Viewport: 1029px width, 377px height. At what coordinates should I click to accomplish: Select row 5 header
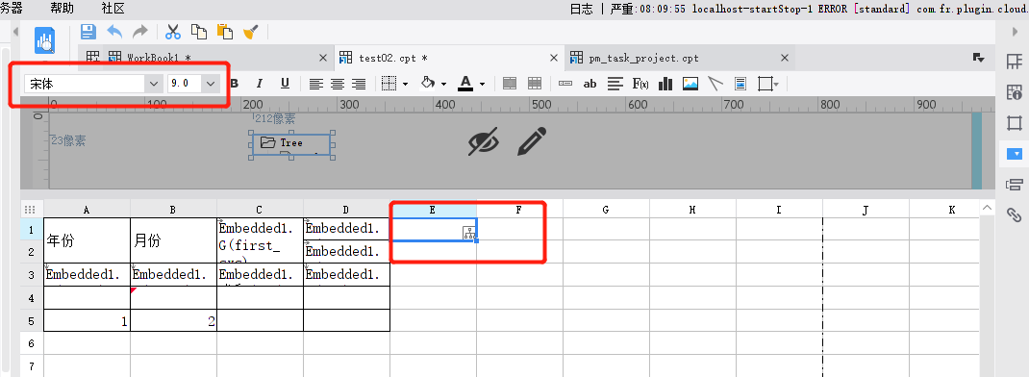coord(32,320)
